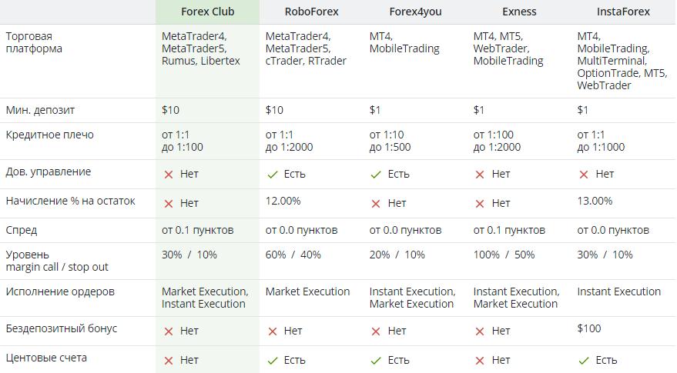677x373 pixels.
Task: Click red cross for Forex4you no-deposit bonus
Action: [x=376, y=331]
